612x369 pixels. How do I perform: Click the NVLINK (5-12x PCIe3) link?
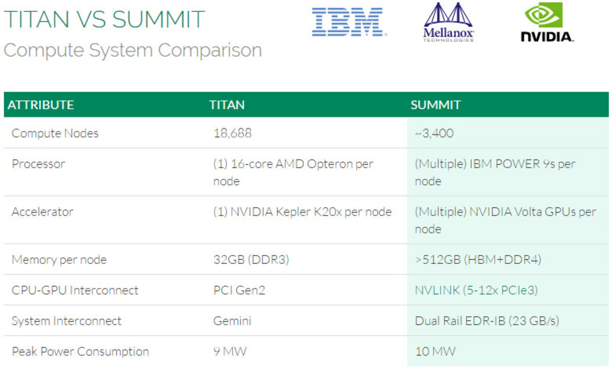[476, 290]
